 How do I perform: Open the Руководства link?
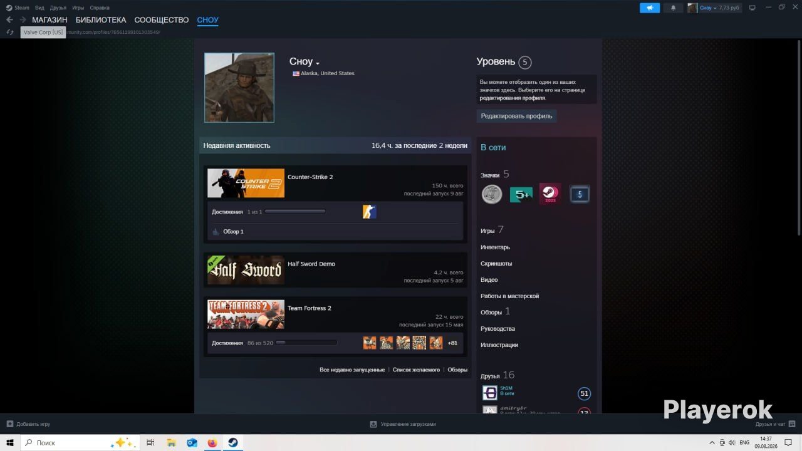(497, 329)
